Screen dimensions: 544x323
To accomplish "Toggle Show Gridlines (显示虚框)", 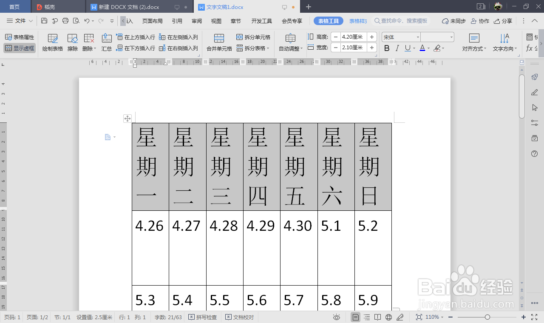I will 20,48.
